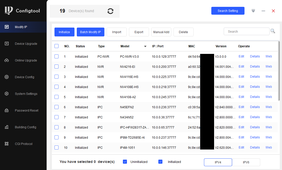Open the dropdown menu arrow beside Search Setting

pos(253,11)
